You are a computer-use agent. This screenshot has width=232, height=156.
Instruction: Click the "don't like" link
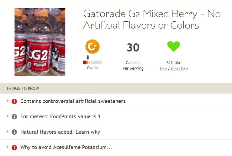coord(179,69)
